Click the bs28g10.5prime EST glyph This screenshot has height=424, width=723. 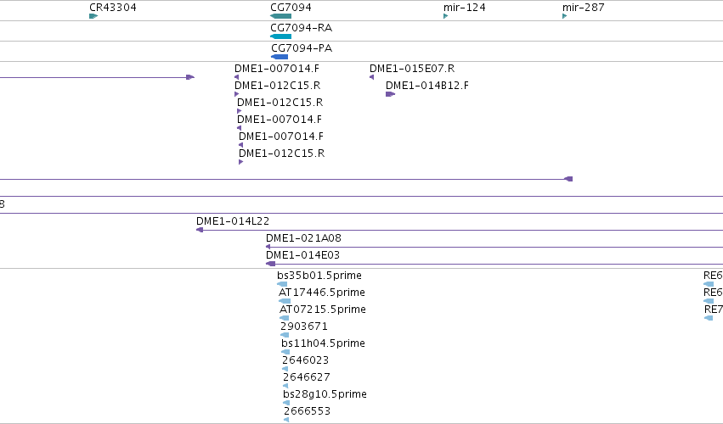(x=286, y=404)
